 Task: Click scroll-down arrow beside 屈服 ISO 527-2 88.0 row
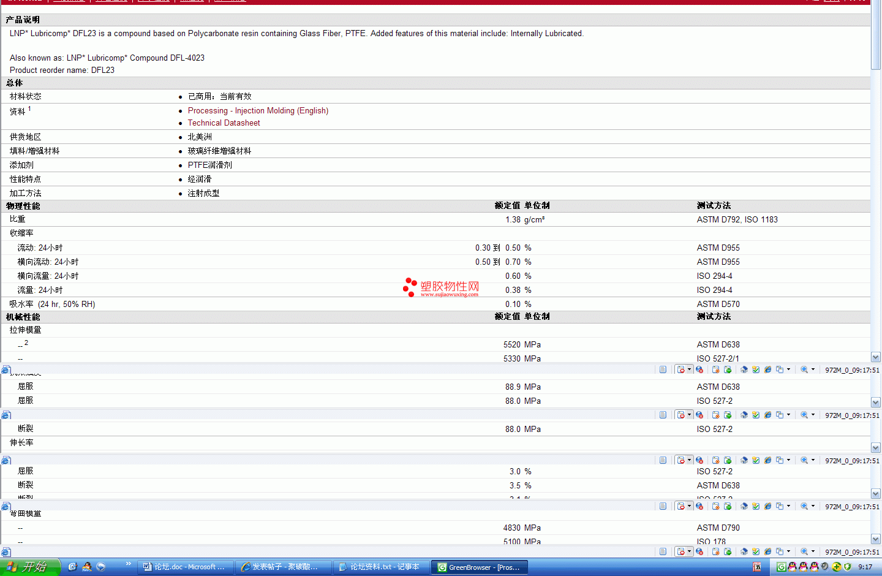875,403
